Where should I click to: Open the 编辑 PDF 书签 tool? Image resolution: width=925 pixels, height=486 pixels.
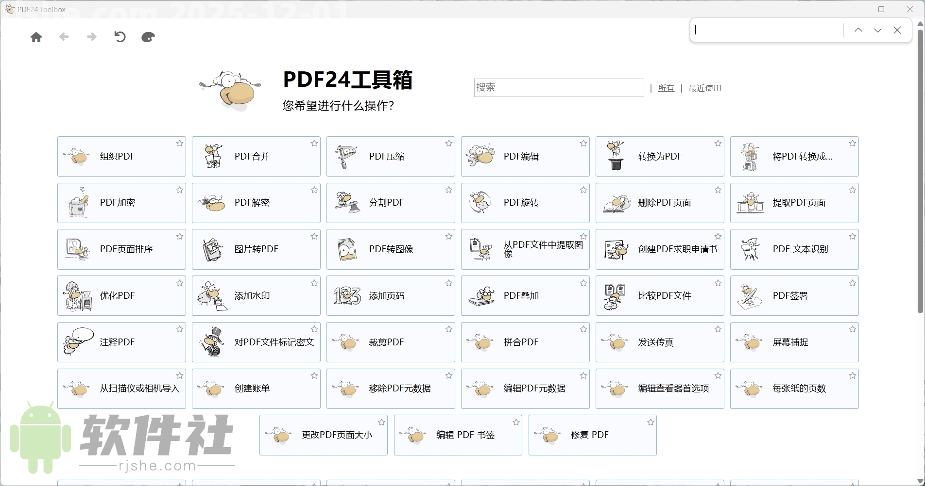click(458, 435)
